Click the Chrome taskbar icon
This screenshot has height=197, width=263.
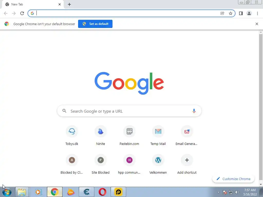click(x=54, y=192)
